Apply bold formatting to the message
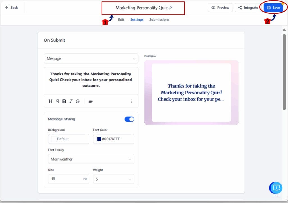 pyautogui.click(x=64, y=101)
